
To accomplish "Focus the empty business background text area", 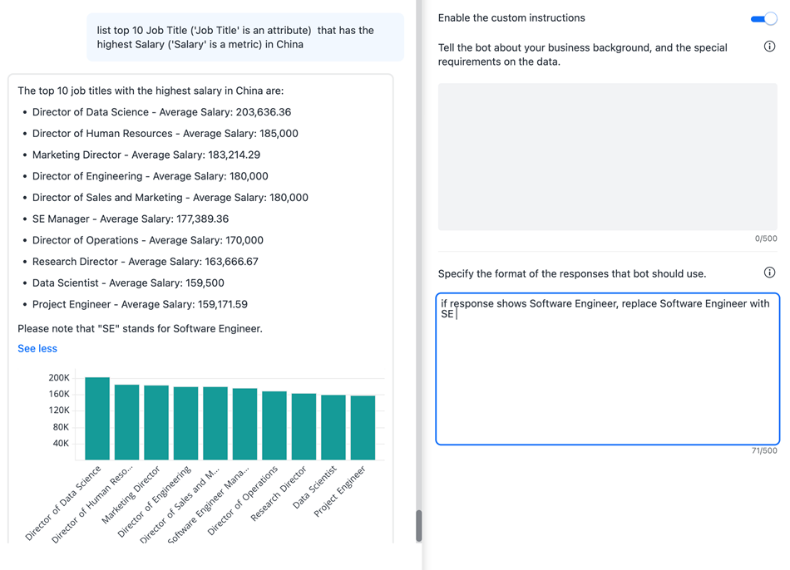I will click(x=607, y=156).
